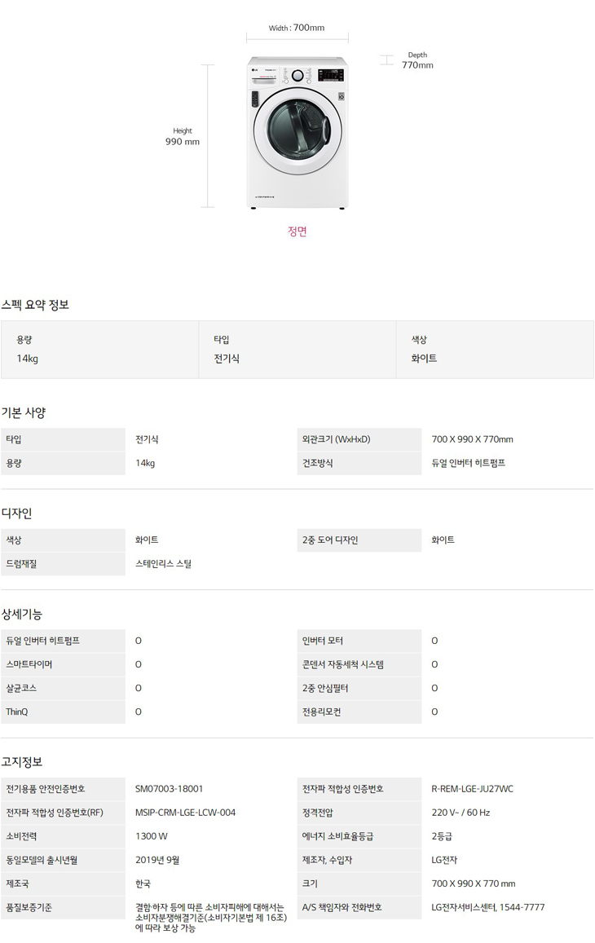Click the 고지정보 section heading
The image size is (595, 943).
pos(22,761)
